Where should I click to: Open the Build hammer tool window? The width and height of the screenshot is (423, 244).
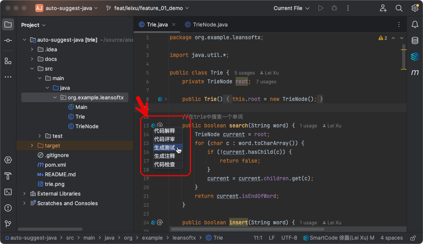coord(8,176)
